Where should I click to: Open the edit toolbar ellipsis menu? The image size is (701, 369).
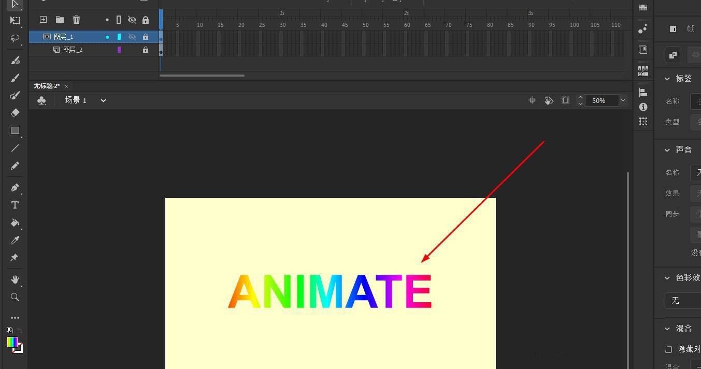[x=15, y=318]
